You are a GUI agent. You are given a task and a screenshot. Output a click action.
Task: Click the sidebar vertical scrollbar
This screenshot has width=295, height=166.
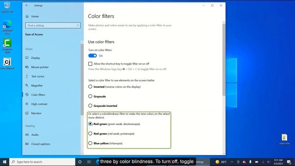coord(82,79)
